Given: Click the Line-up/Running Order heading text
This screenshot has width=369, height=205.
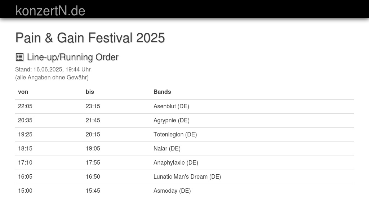Looking at the screenshot, I should [72, 57].
